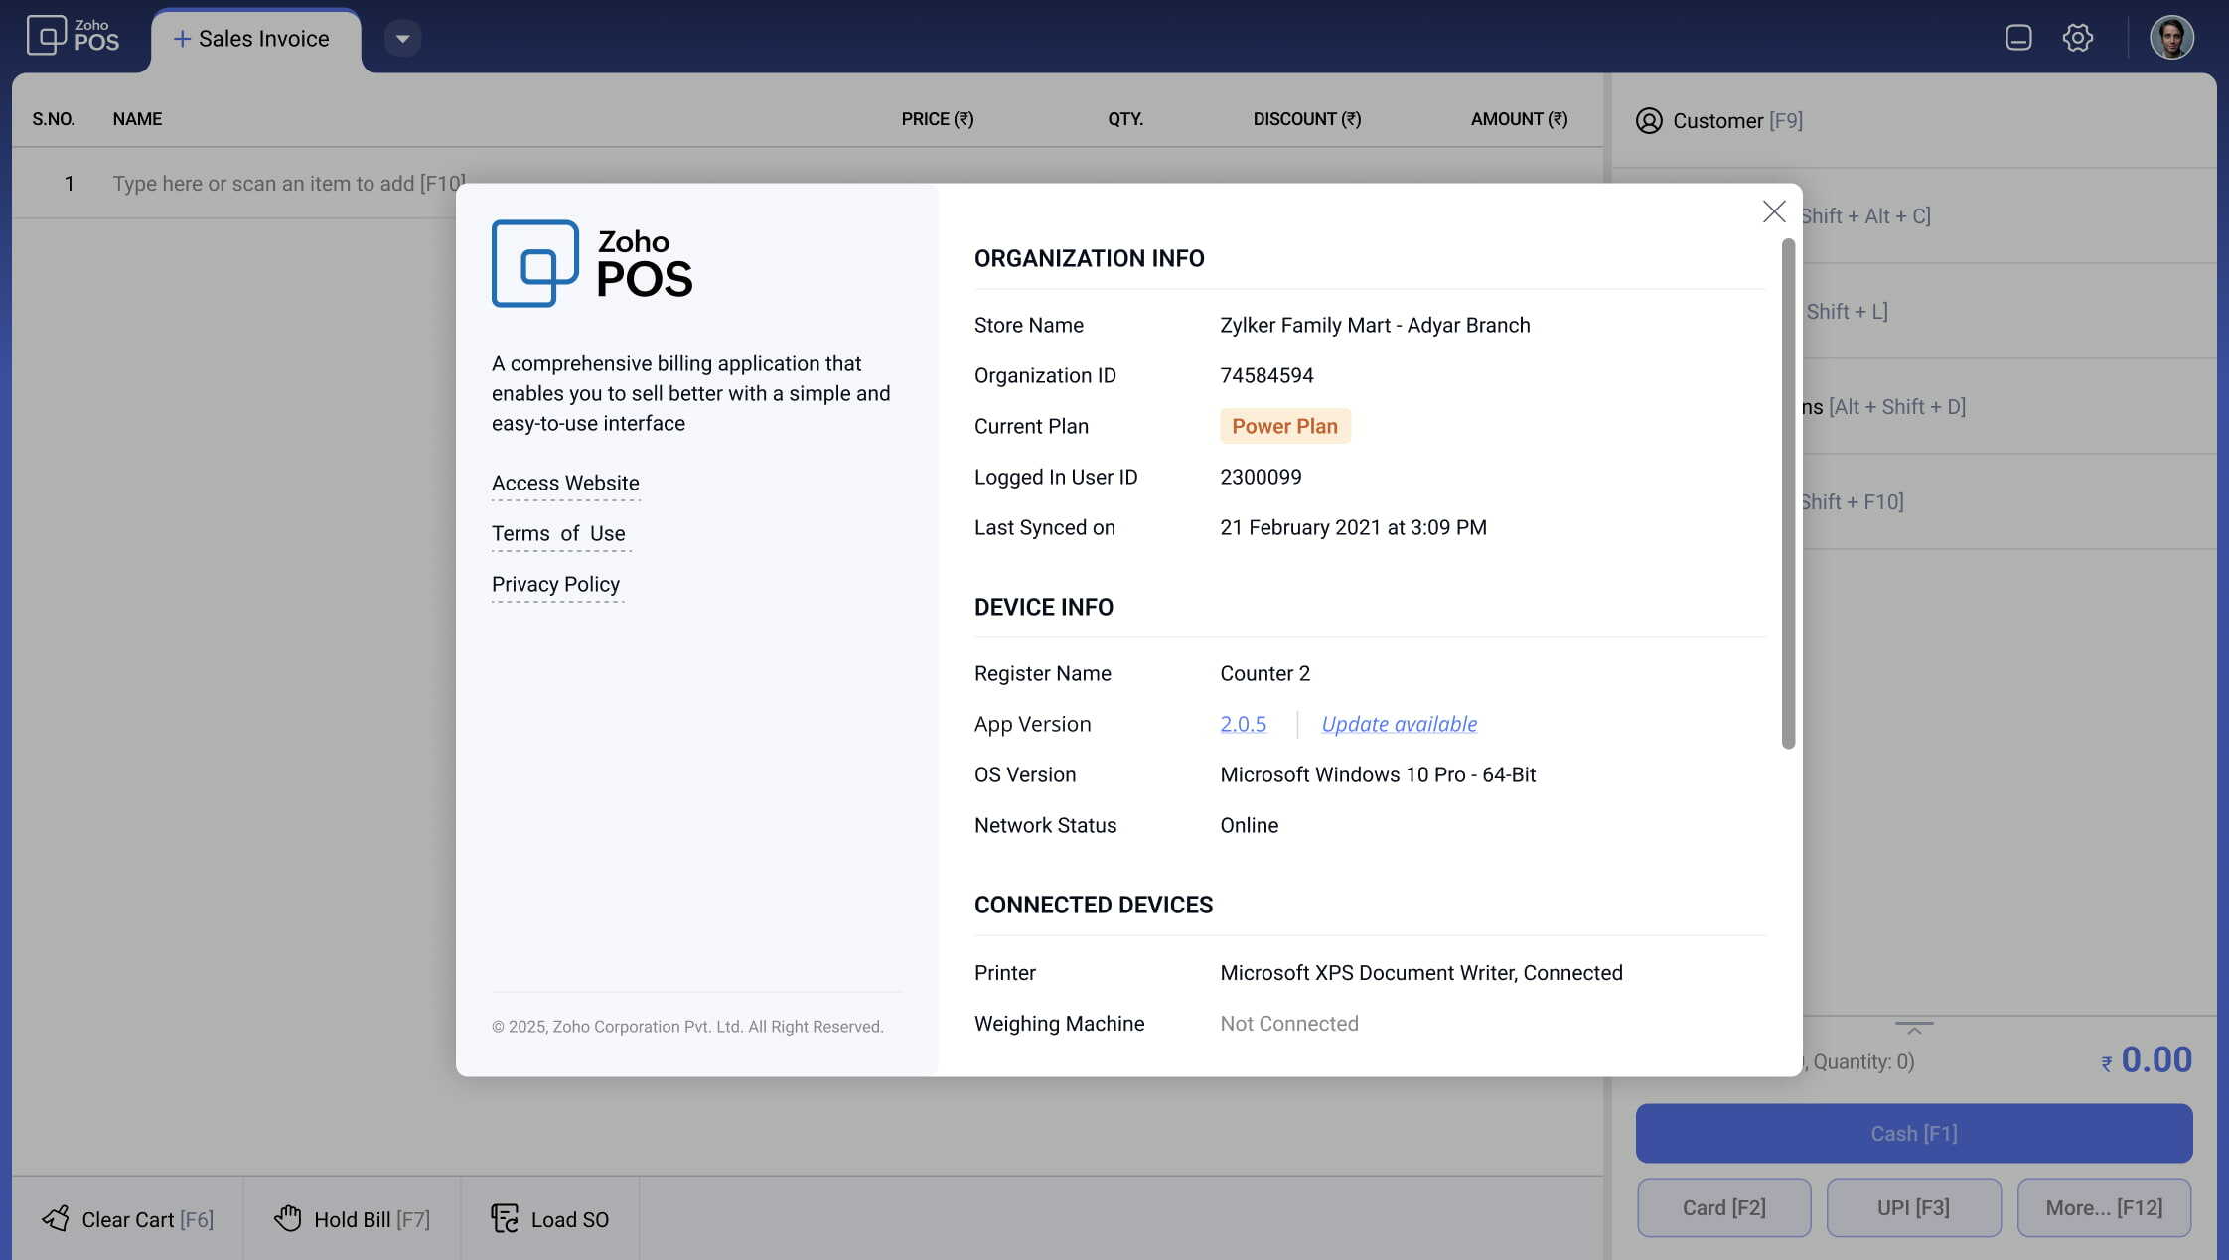This screenshot has height=1260, width=2229.
Task: Click the Clear Cart broom icon
Action: tap(56, 1218)
